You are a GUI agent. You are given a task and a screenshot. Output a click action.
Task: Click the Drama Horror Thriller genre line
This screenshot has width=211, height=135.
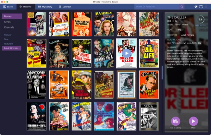point(178,25)
